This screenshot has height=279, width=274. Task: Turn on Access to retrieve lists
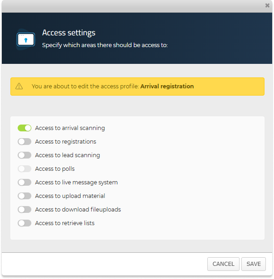24,223
